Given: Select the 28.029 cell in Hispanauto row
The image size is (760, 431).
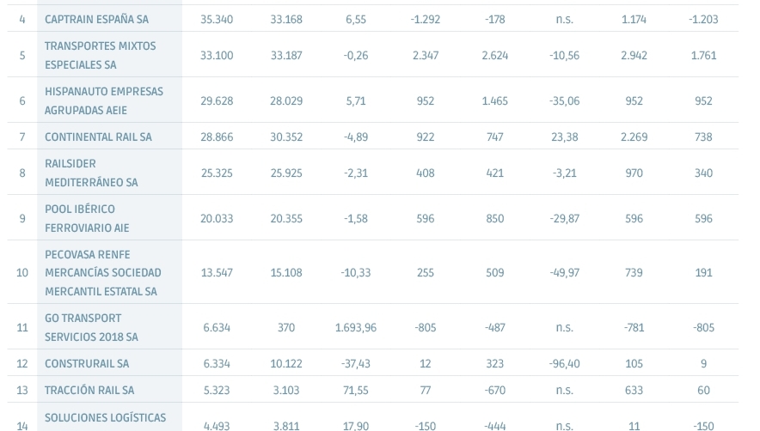Looking at the screenshot, I should tap(286, 100).
